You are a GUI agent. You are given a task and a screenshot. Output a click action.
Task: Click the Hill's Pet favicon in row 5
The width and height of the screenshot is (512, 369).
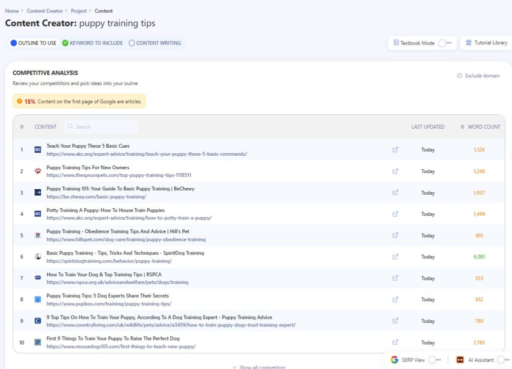38,235
